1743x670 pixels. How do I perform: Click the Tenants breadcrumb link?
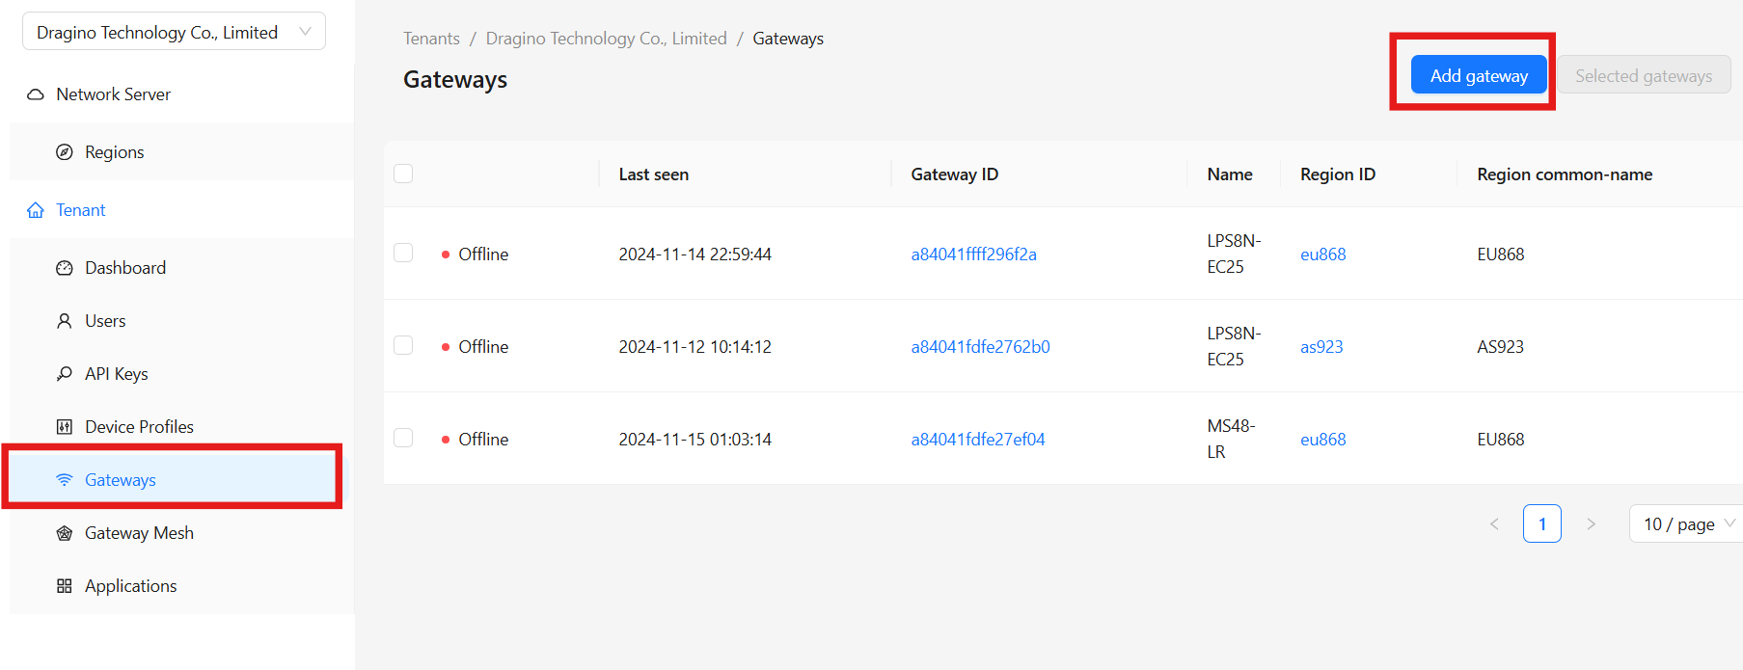(431, 39)
